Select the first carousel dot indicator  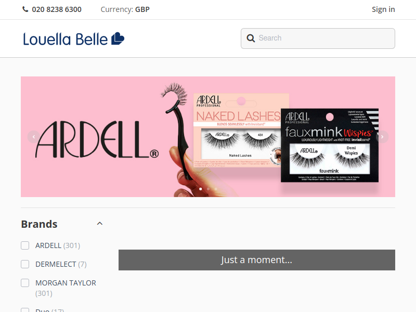click(201, 189)
